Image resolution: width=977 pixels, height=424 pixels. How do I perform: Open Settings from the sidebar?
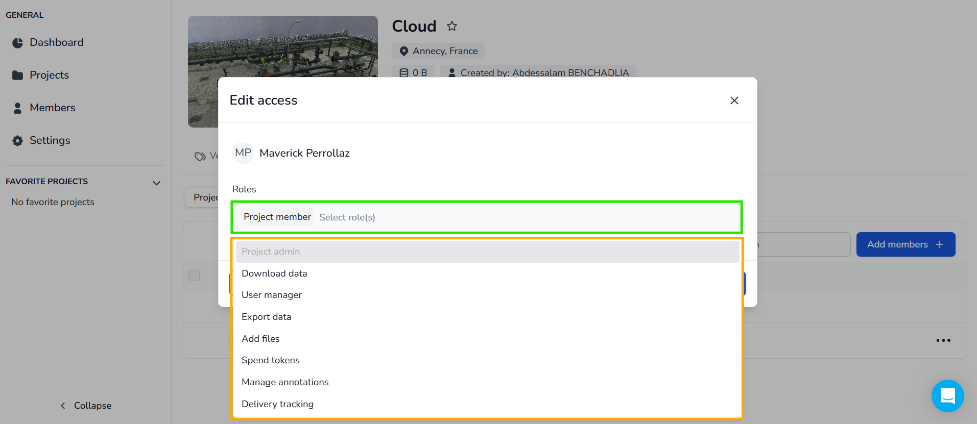tap(50, 140)
